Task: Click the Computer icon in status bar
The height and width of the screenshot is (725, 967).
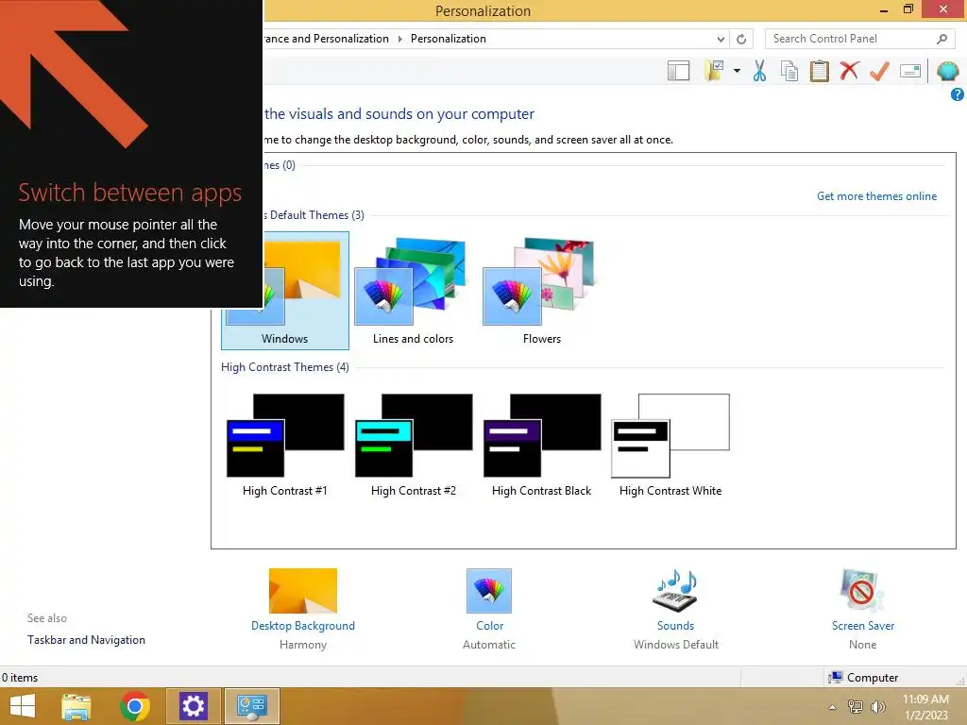Action: (x=836, y=678)
